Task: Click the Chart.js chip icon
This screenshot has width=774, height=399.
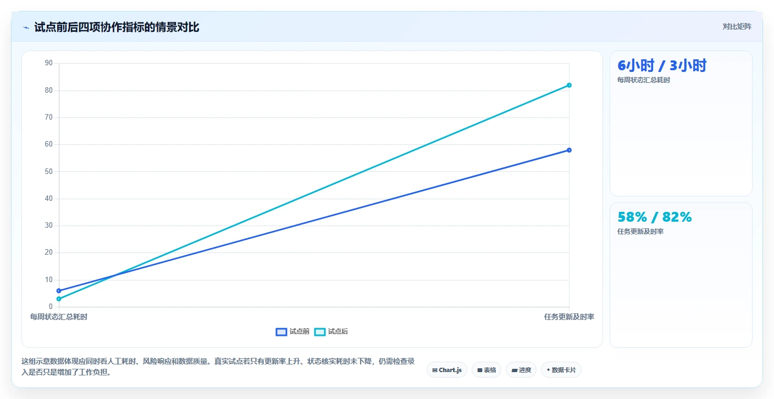Action: tap(435, 370)
